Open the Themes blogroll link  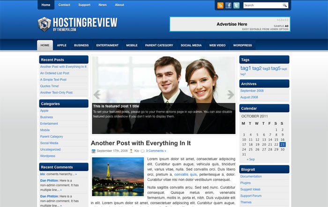pyautogui.click(x=246, y=202)
